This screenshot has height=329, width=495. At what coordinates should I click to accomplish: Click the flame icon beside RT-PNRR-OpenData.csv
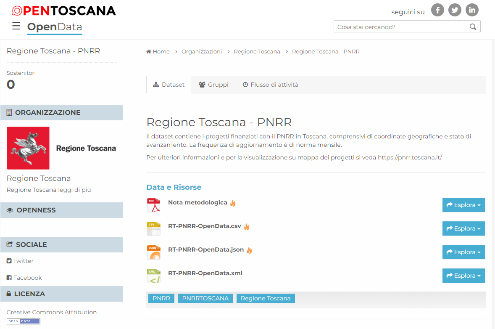click(x=247, y=227)
